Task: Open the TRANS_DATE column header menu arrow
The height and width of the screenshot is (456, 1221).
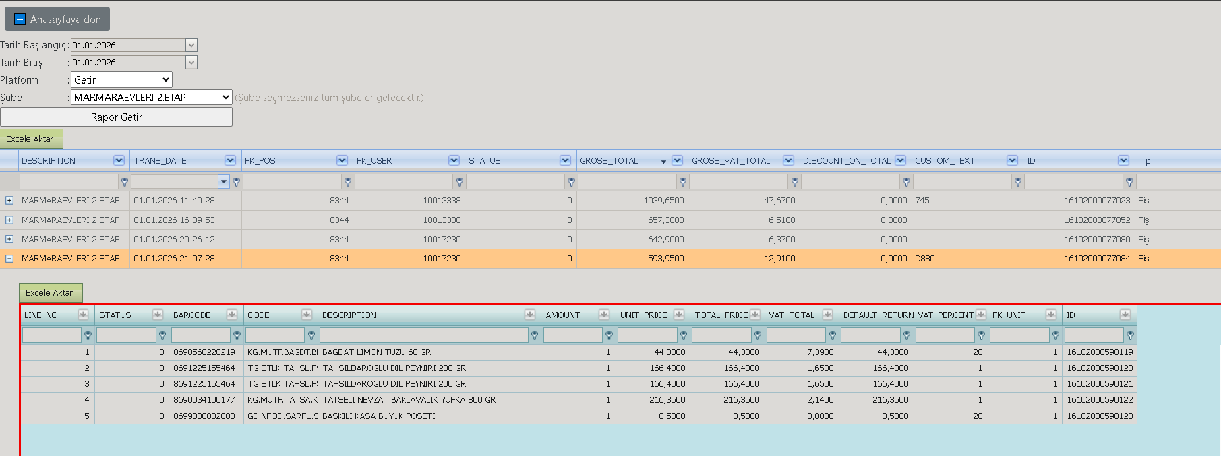Action: click(231, 160)
